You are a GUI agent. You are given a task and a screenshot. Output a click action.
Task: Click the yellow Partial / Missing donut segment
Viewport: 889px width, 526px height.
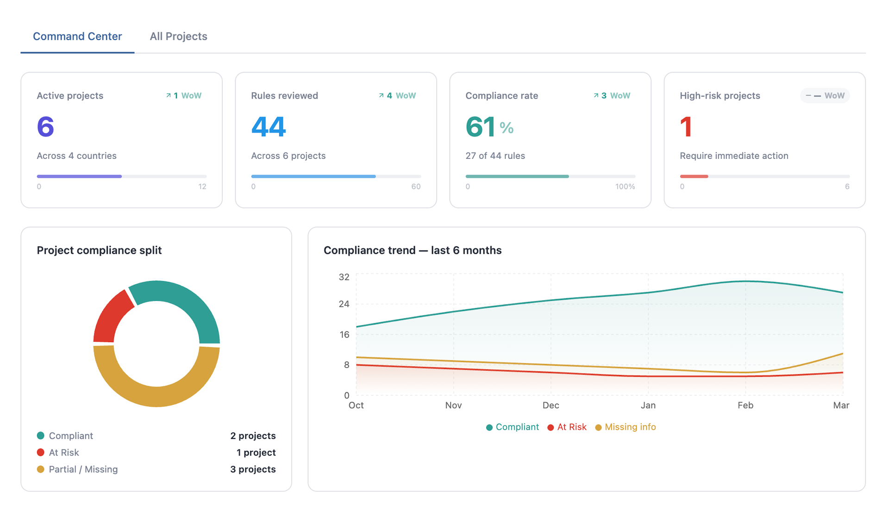157,396
